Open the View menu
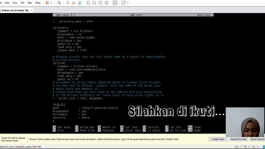This screenshot has height=149, width=265. point(15,3)
